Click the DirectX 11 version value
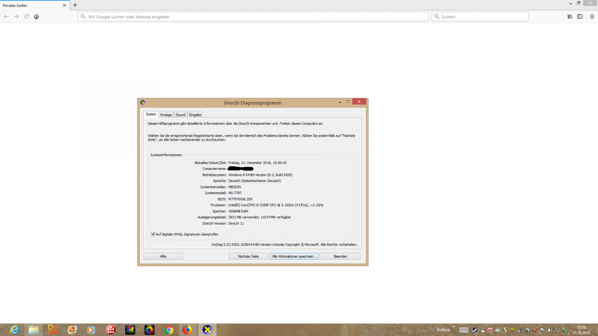Screen dimensions: 598x336 pos(236,223)
